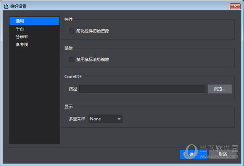244x166 pixels.
Task: Enable 简化控件初始资源 checkbox
Action: click(72, 31)
